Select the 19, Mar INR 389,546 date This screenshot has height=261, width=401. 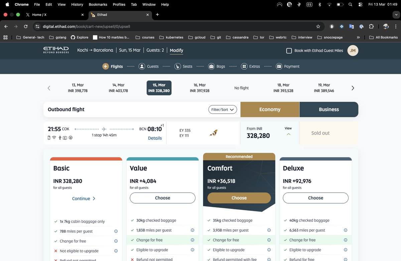point(324,88)
